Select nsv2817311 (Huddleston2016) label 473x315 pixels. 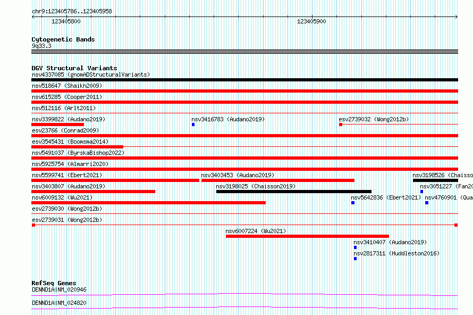pos(396,253)
